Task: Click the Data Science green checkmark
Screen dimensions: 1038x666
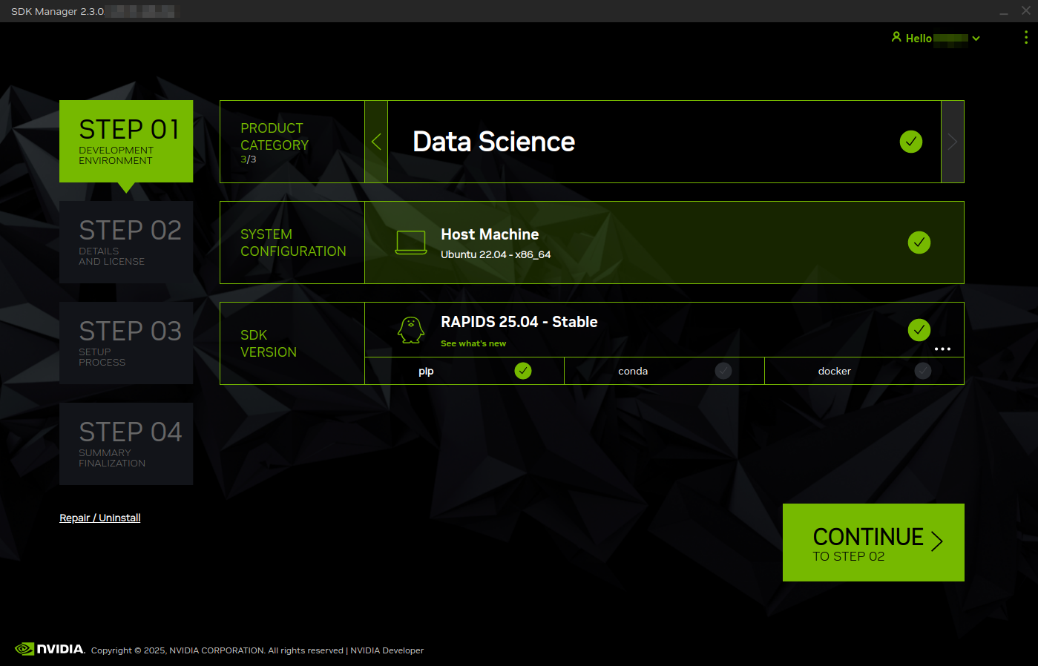Action: point(910,142)
